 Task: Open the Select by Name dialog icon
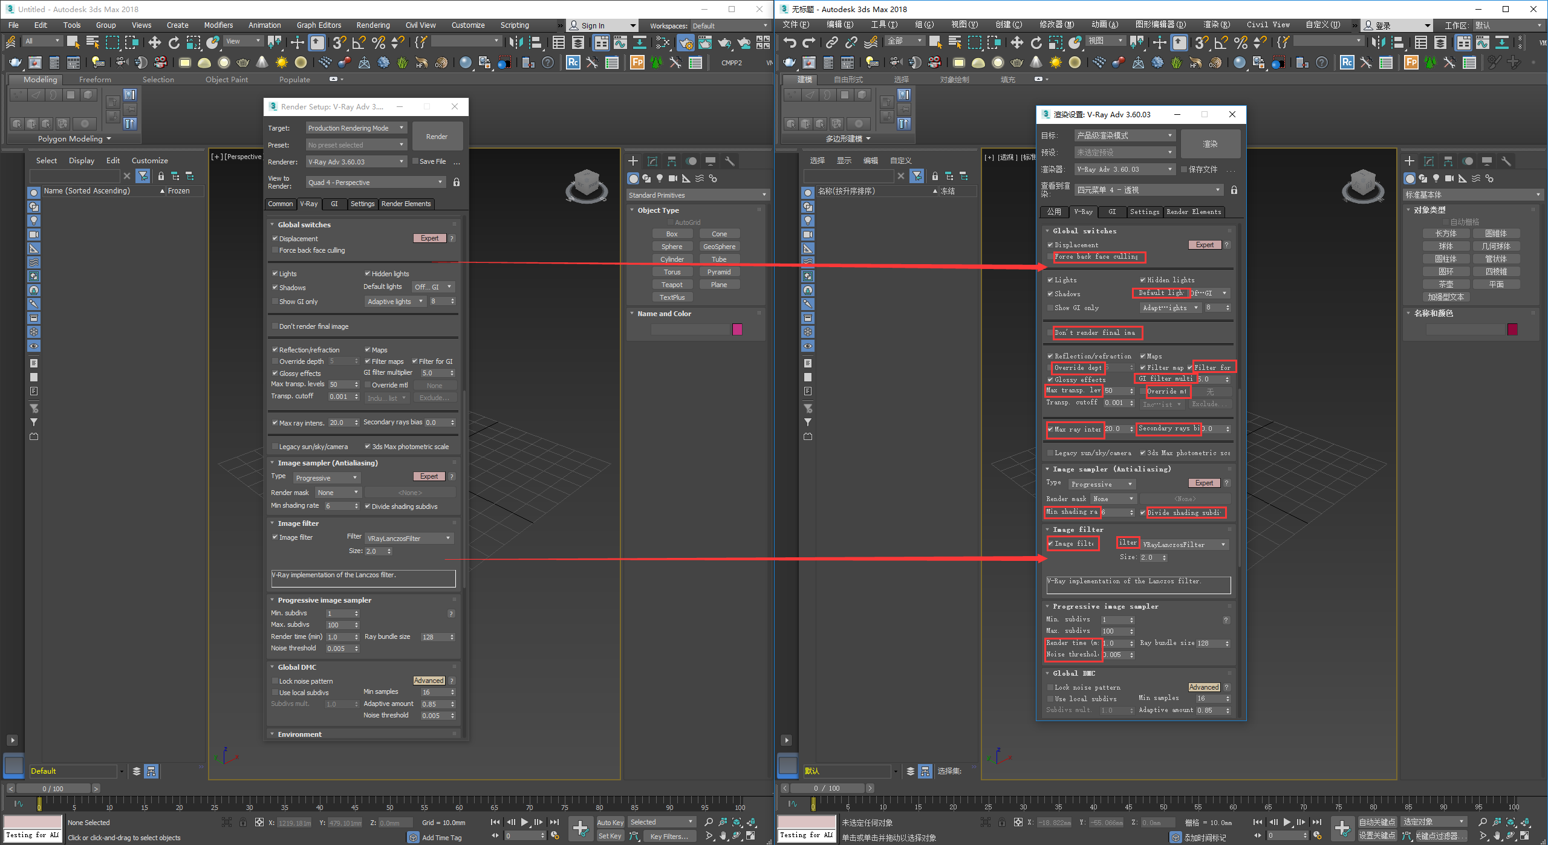coord(92,42)
